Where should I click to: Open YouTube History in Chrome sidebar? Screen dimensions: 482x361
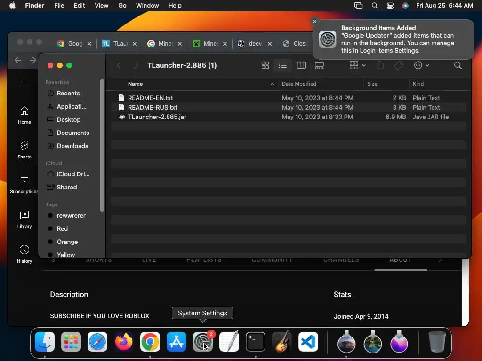pos(24,254)
